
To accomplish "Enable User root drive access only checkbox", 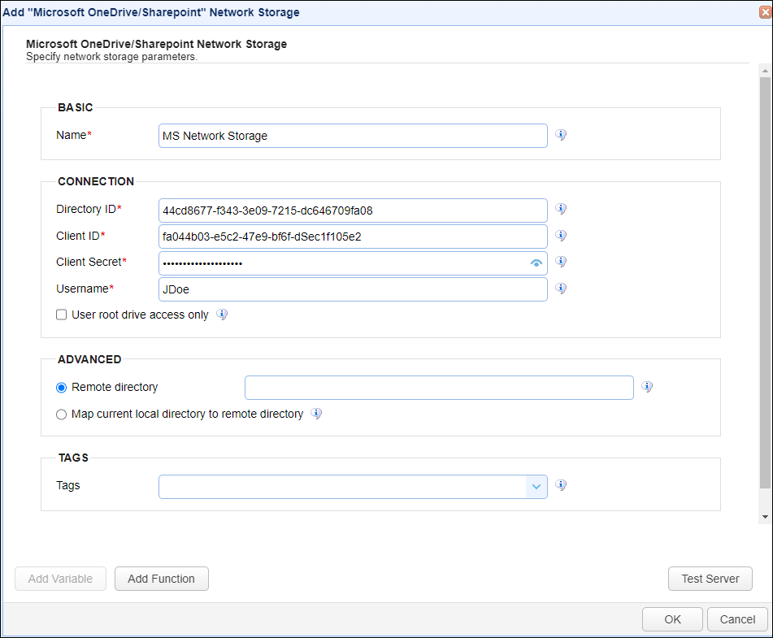I will [x=61, y=315].
